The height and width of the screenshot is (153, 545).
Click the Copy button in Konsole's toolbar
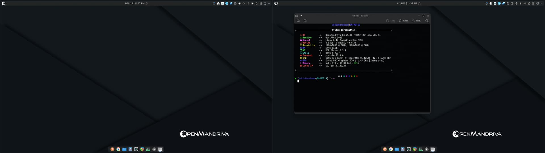391,21
